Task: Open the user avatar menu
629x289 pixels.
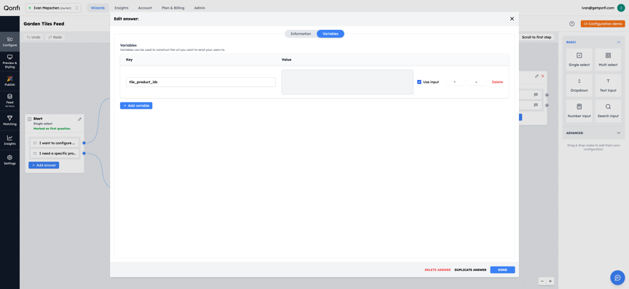Action: tap(621, 7)
